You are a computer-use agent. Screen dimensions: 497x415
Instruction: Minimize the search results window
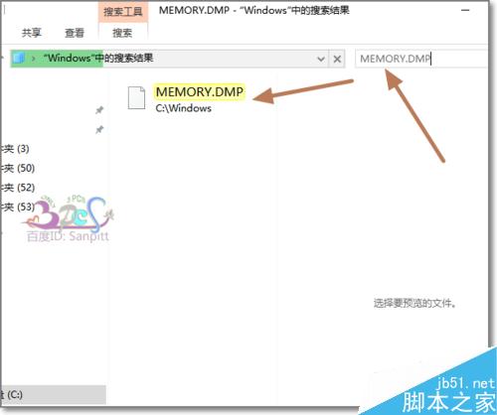[x=465, y=11]
